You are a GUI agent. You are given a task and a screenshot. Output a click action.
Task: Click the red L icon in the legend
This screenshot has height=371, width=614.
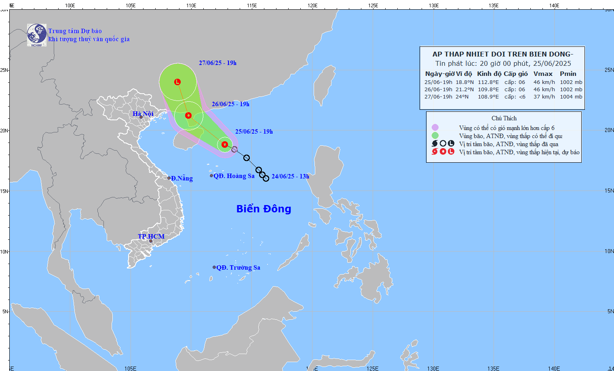click(451, 152)
